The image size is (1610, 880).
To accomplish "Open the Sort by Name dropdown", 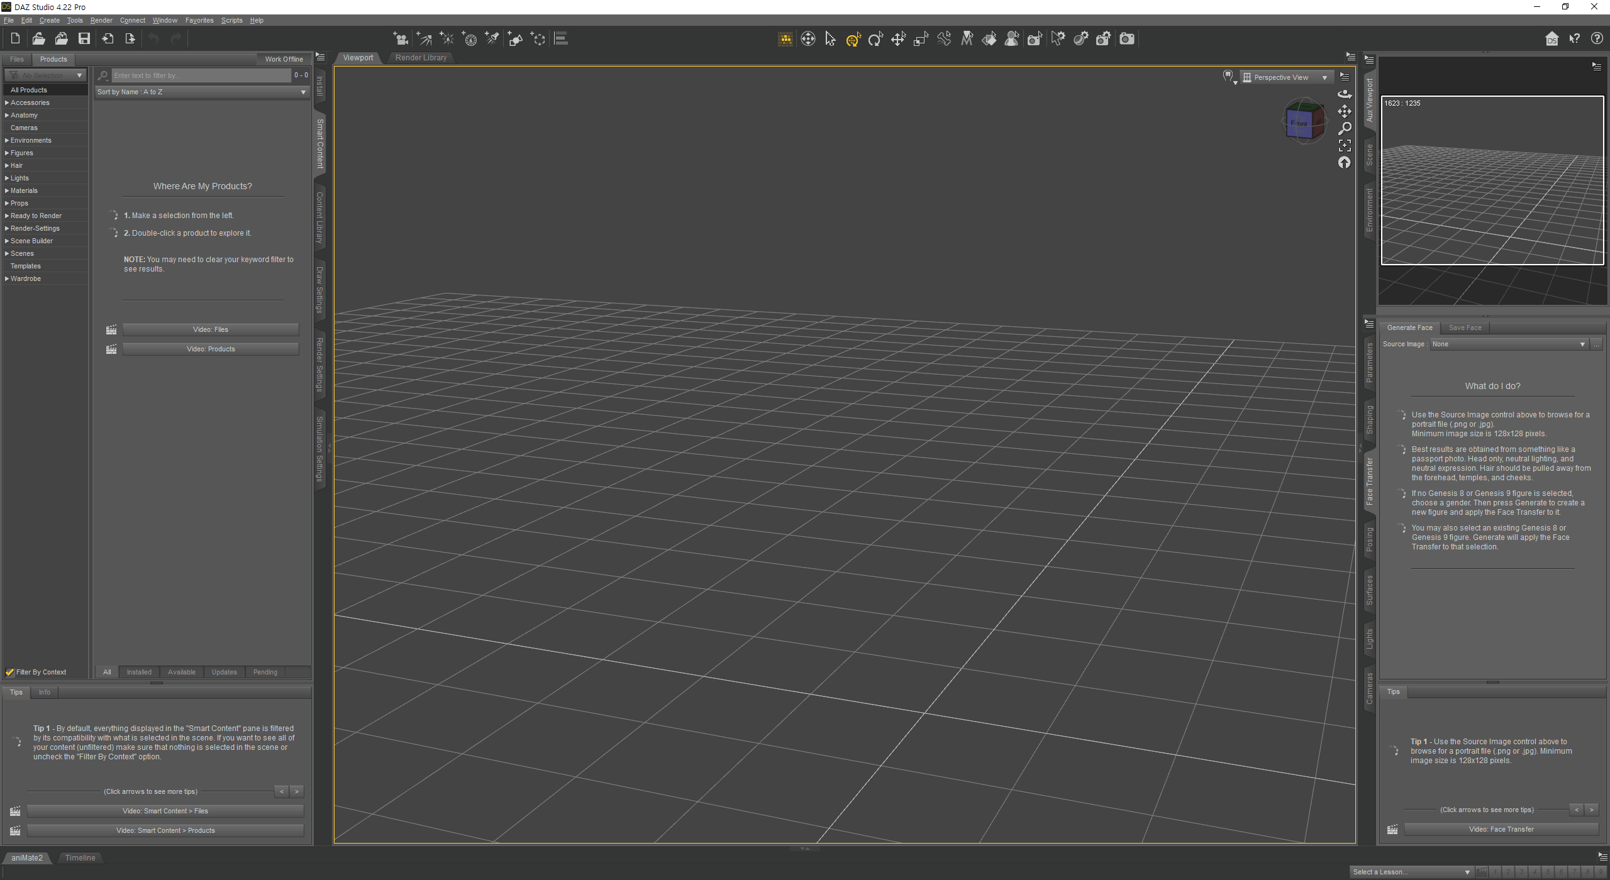I will coord(202,92).
